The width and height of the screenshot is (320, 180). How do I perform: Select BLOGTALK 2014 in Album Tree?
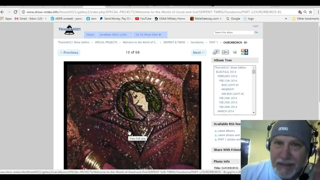(x=226, y=72)
